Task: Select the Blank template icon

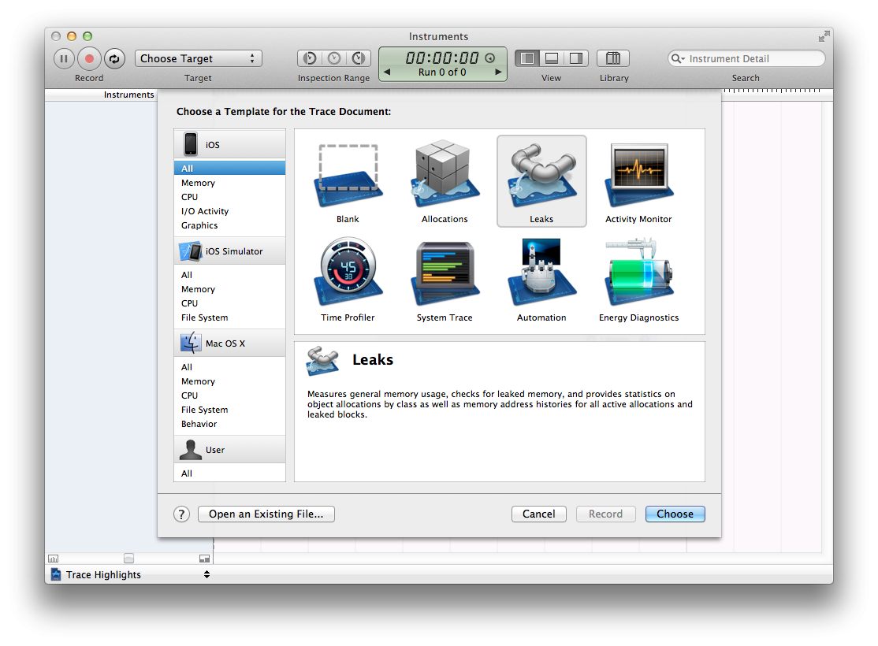Action: (348, 175)
